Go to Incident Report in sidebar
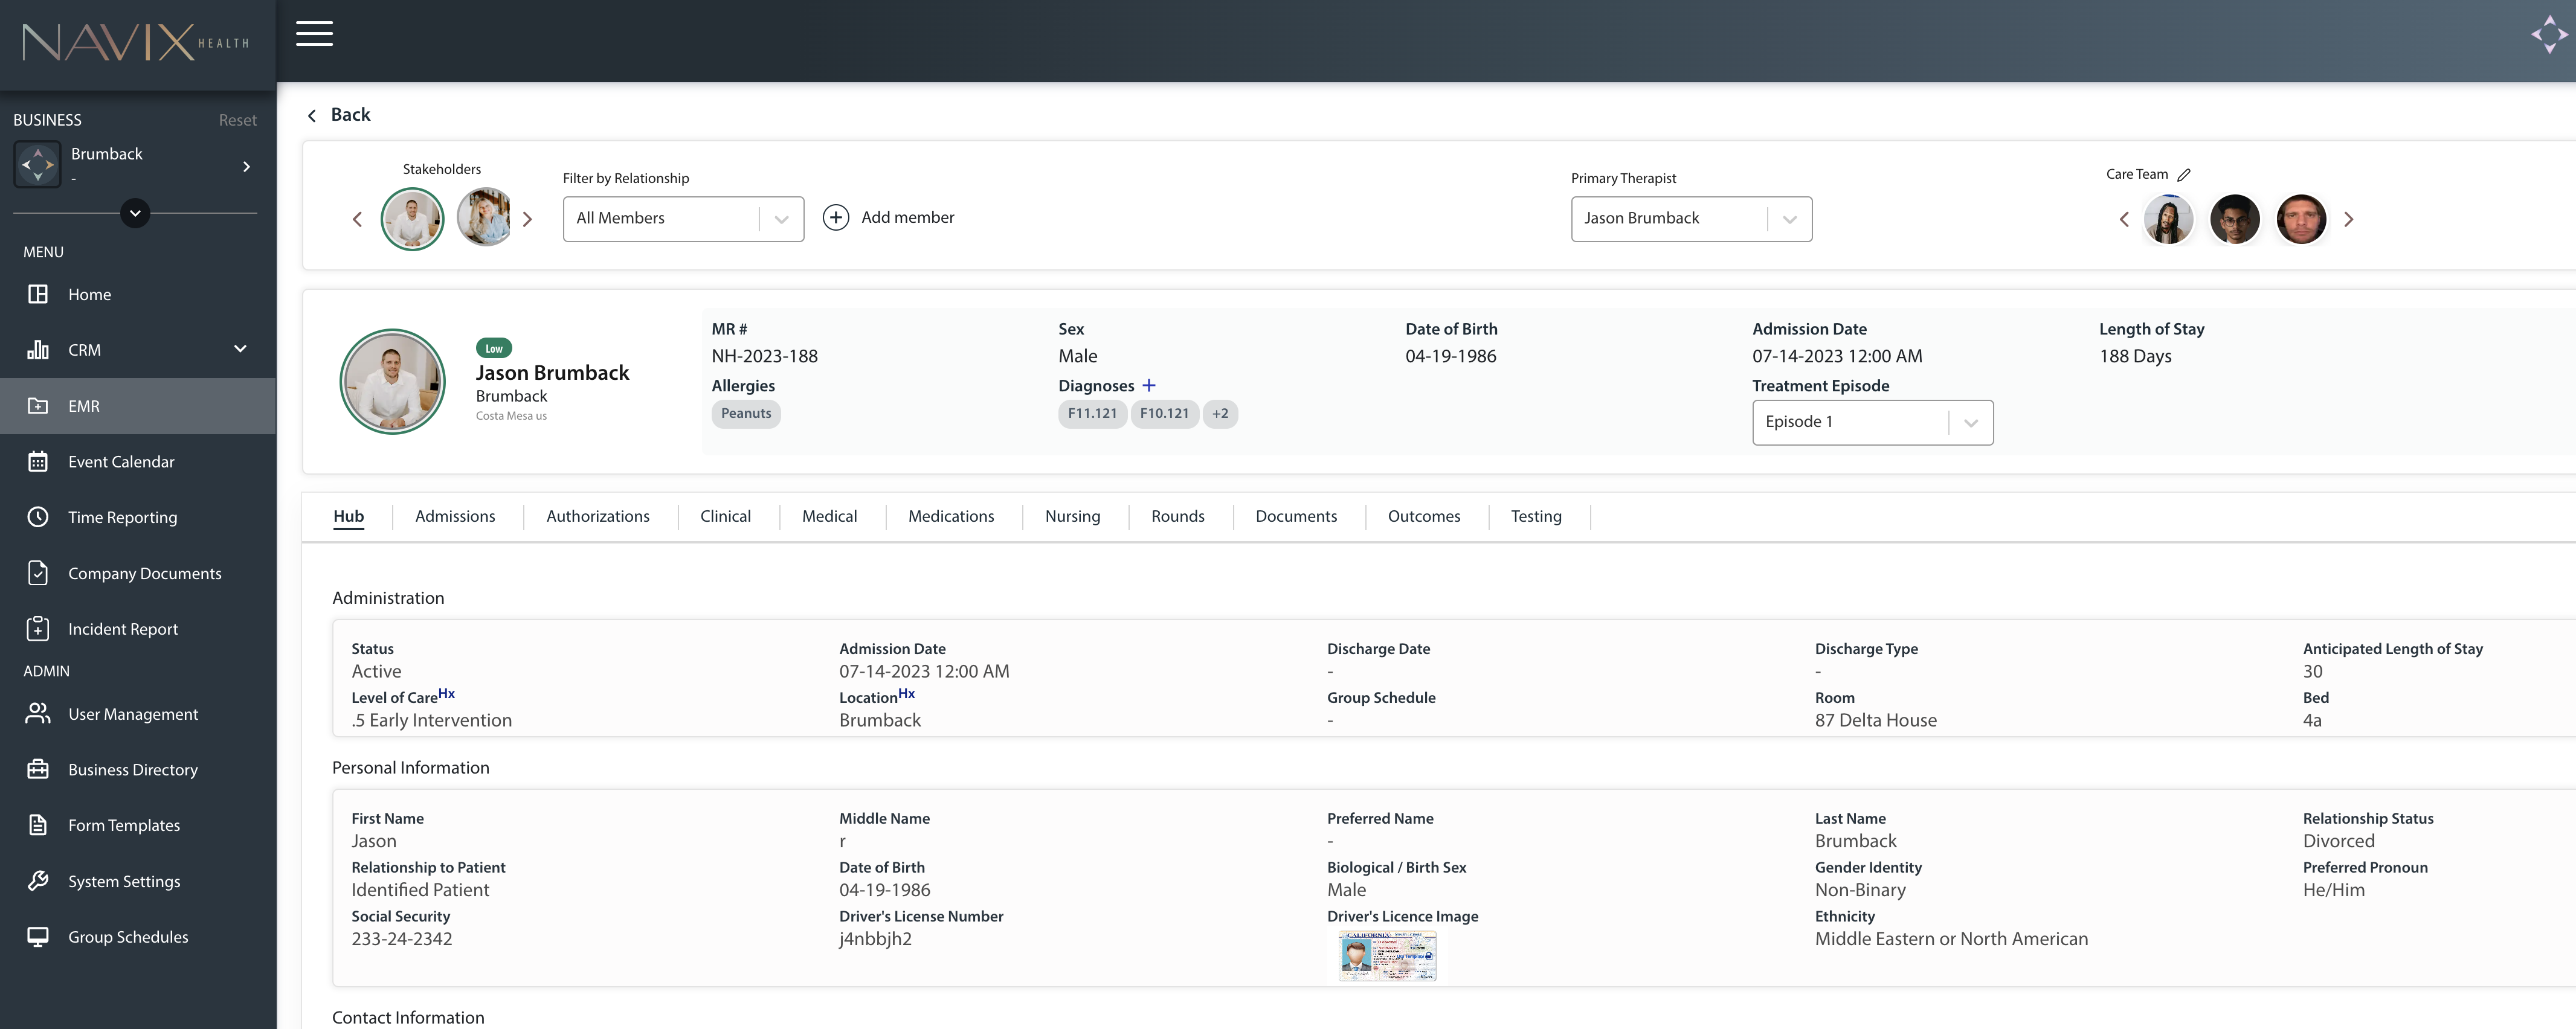The width and height of the screenshot is (2576, 1029). click(x=122, y=629)
